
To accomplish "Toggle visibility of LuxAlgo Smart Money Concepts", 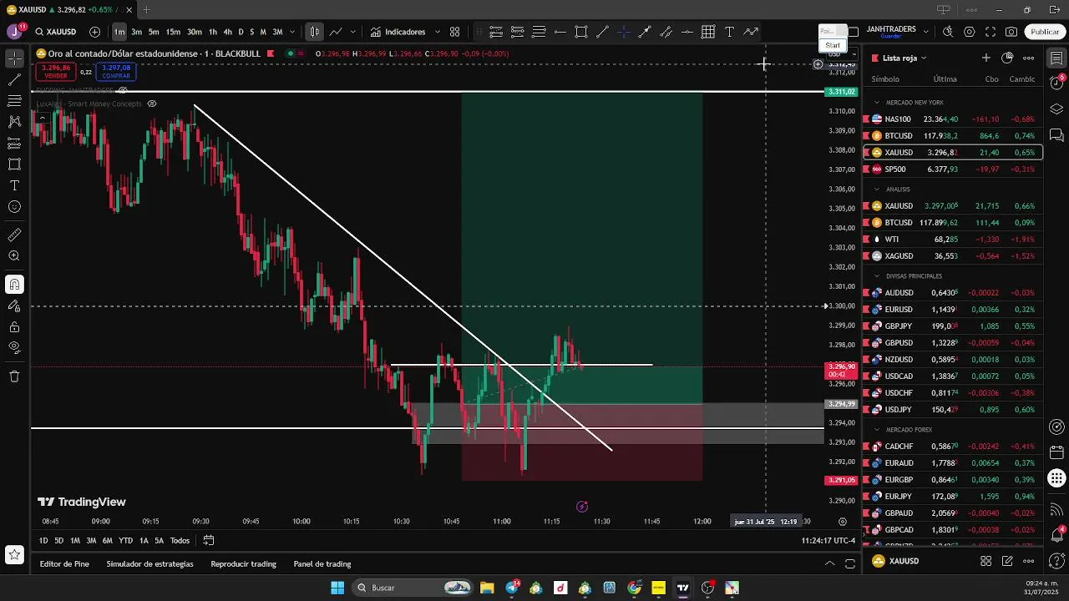I will tap(152, 104).
